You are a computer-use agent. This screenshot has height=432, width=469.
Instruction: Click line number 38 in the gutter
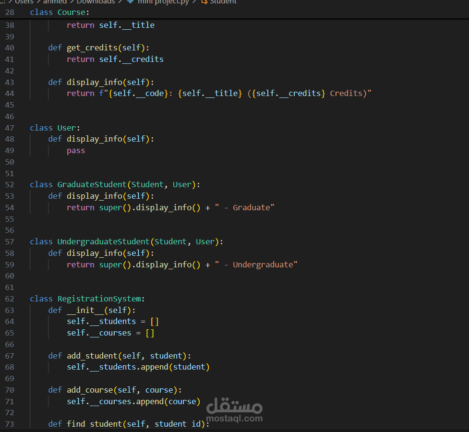point(10,25)
